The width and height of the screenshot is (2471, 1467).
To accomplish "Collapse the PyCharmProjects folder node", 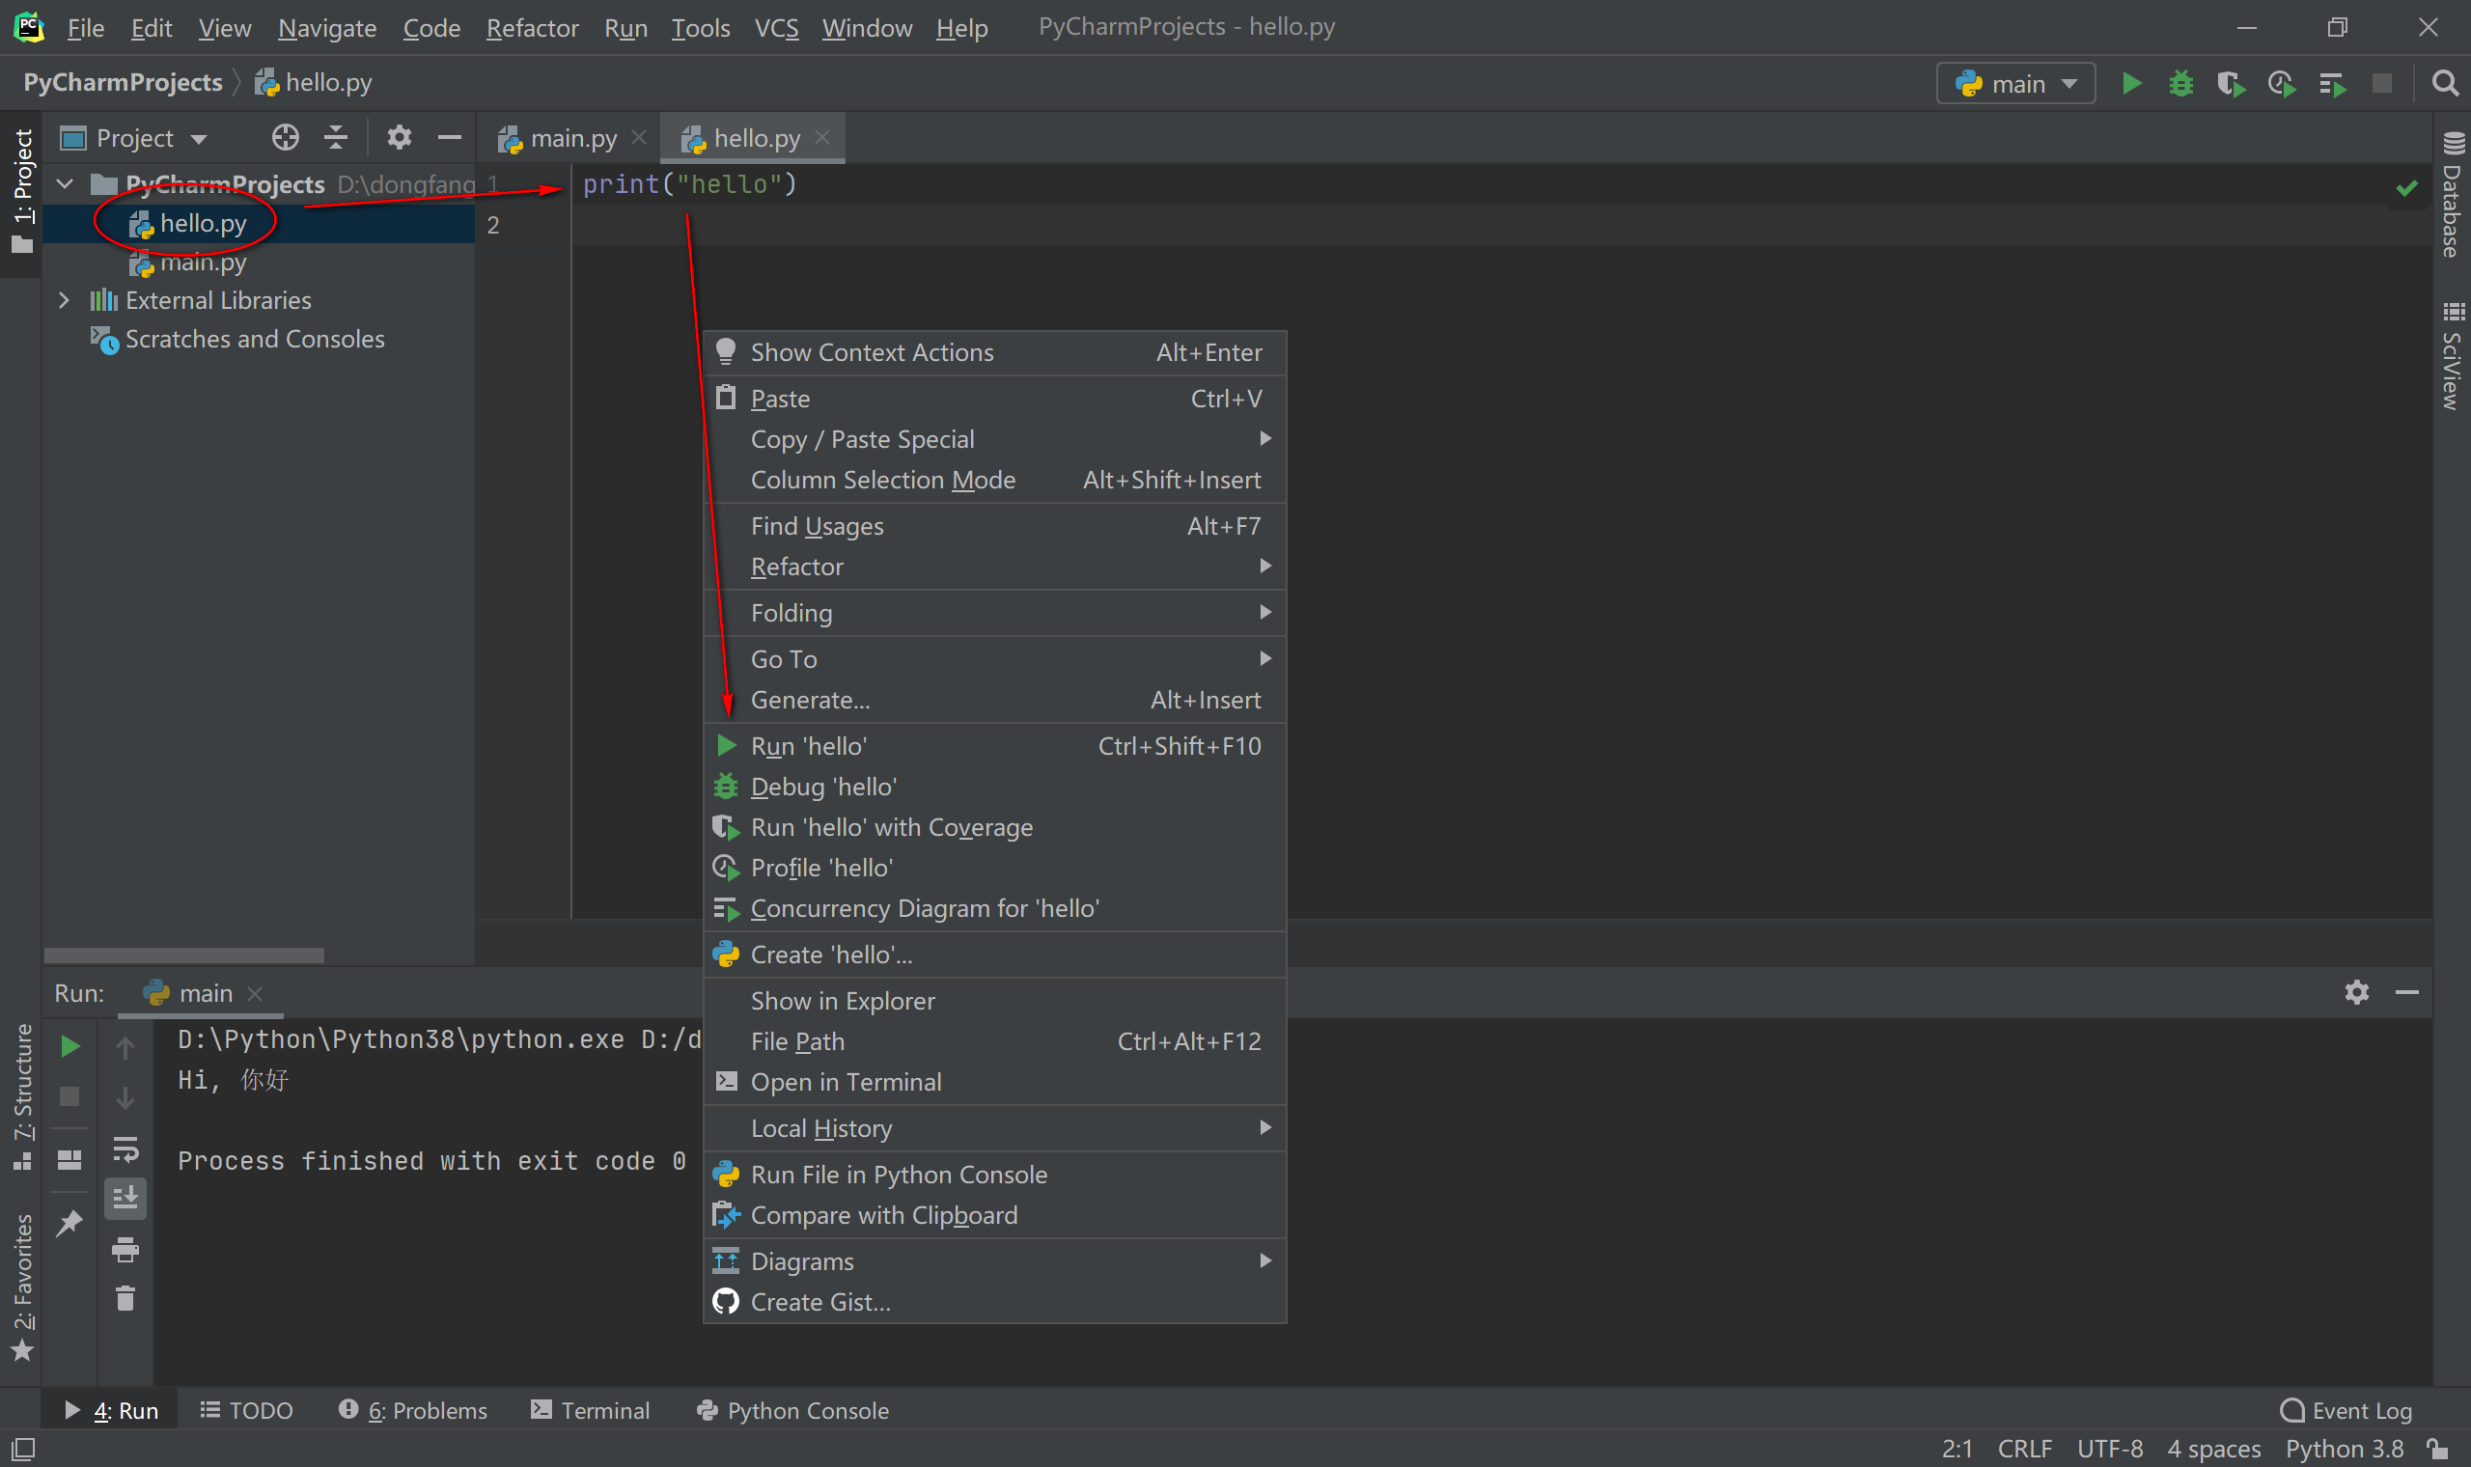I will click(66, 184).
